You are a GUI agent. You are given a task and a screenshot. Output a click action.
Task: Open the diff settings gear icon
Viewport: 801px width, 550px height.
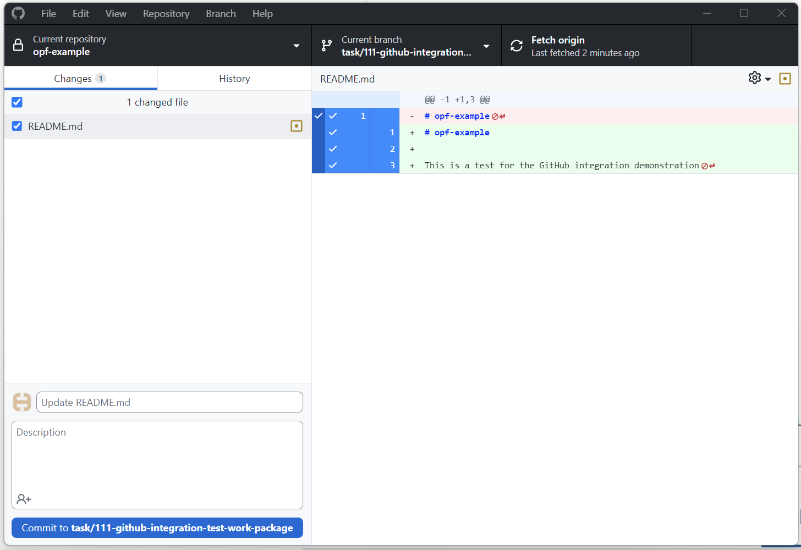(754, 78)
